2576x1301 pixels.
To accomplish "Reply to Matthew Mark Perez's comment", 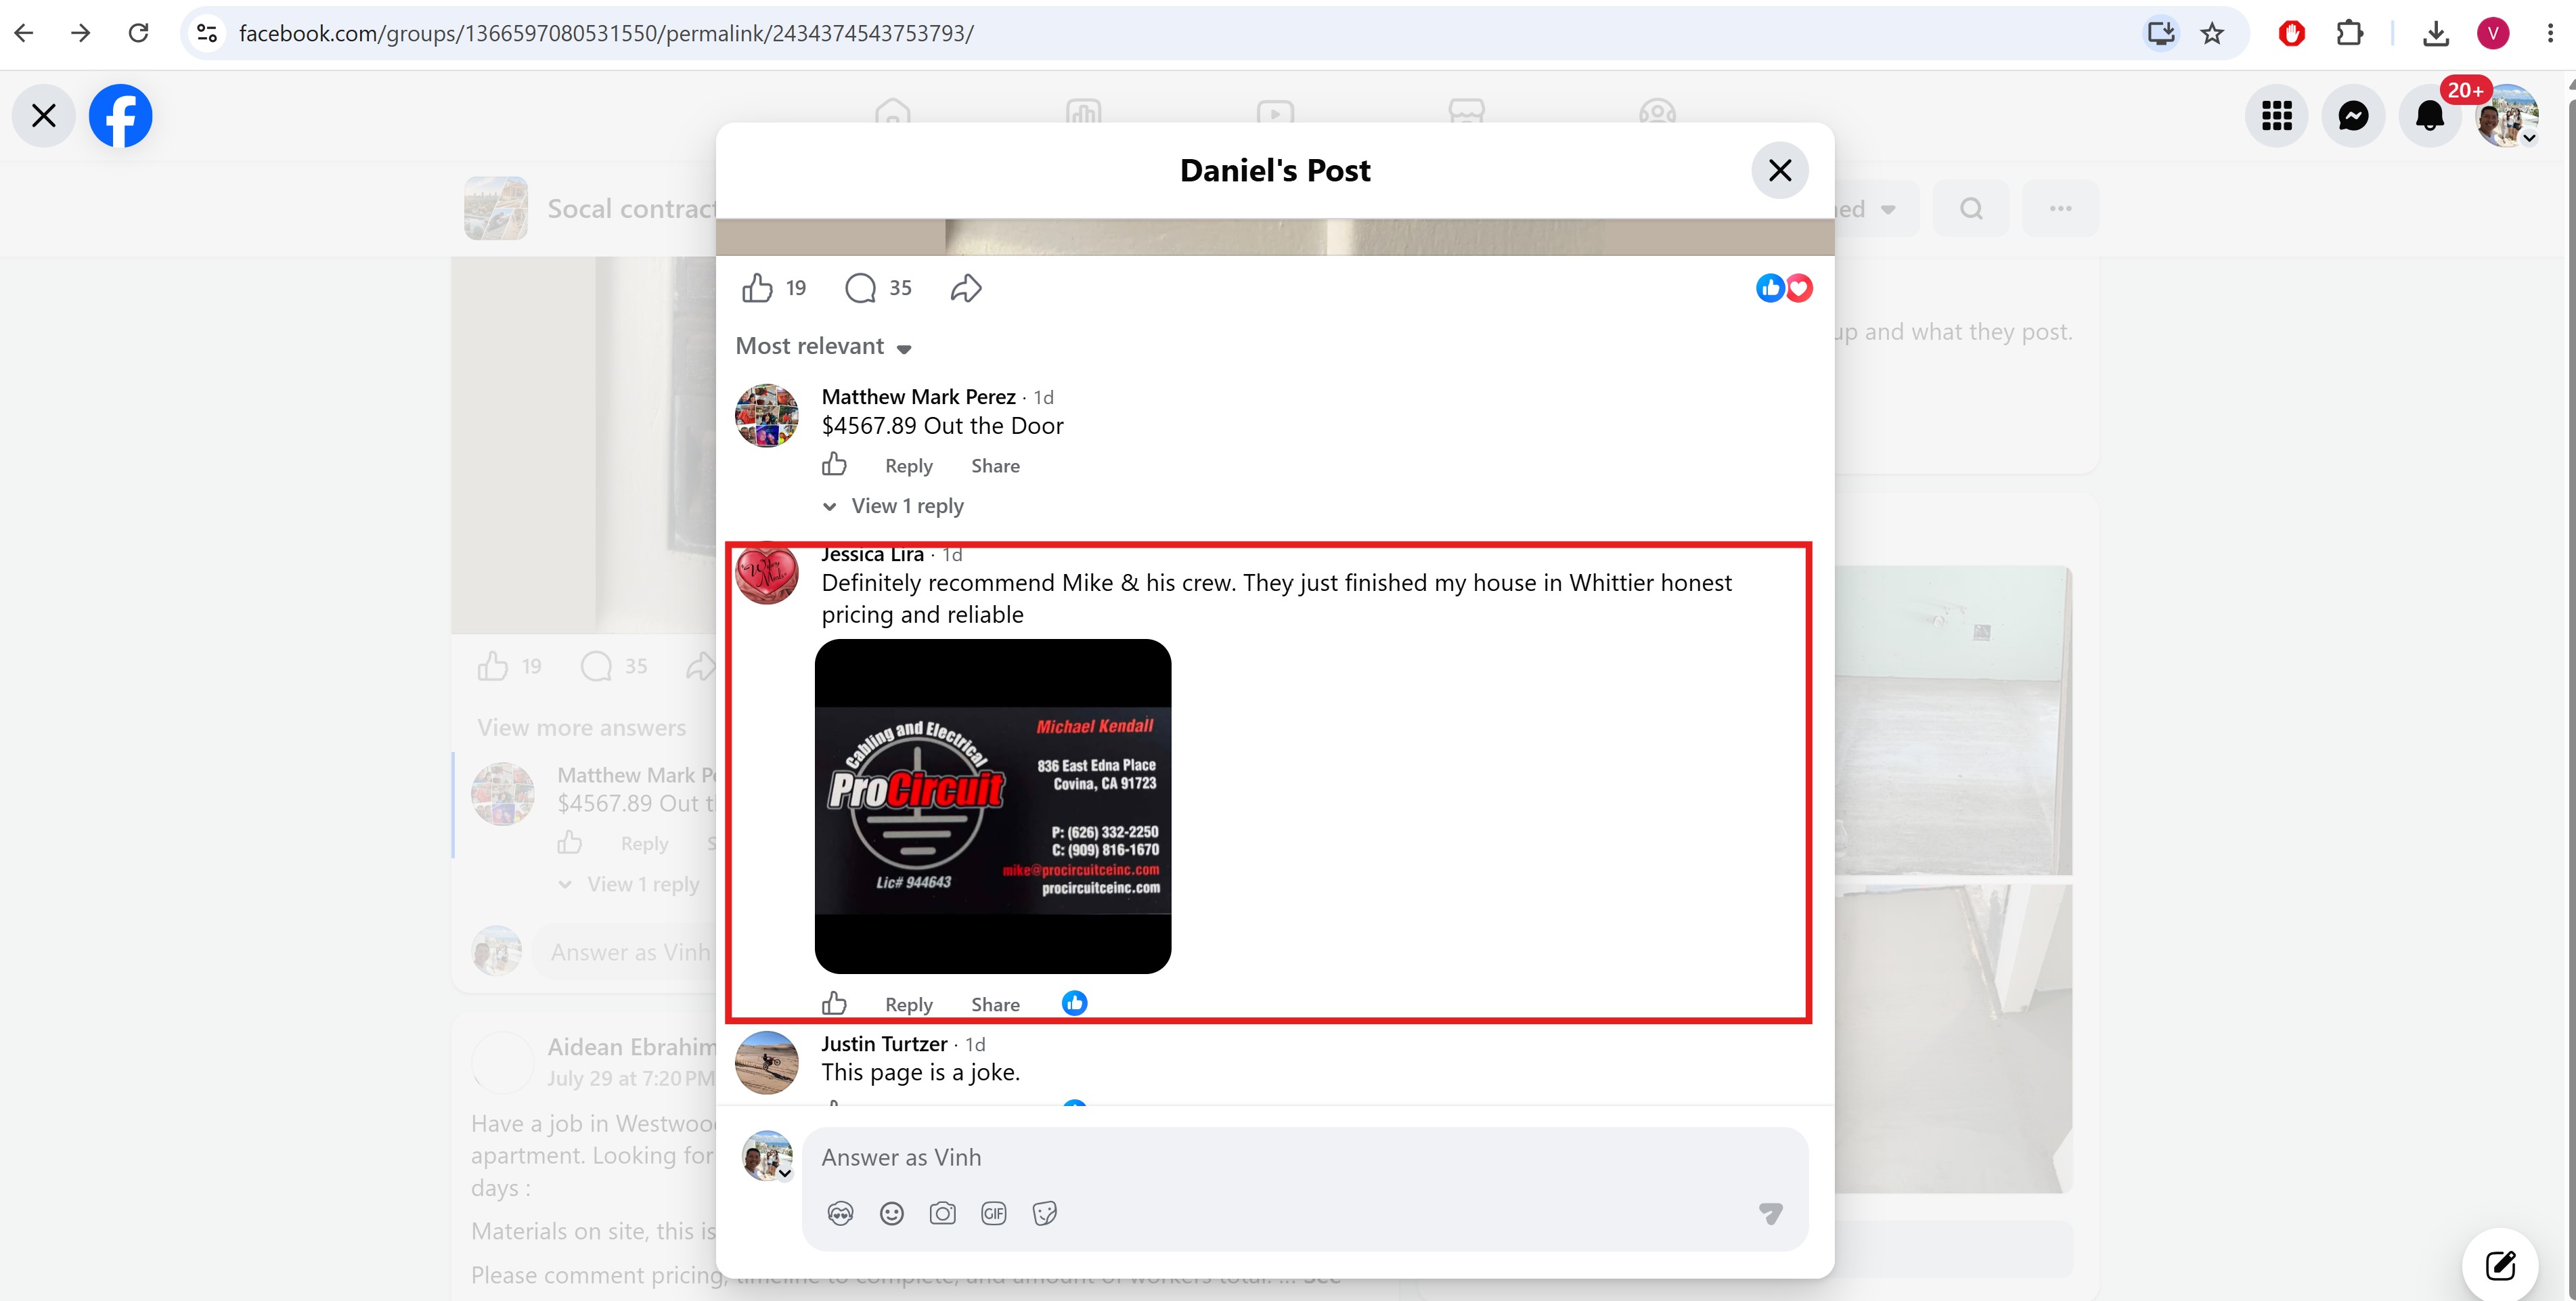I will [909, 466].
